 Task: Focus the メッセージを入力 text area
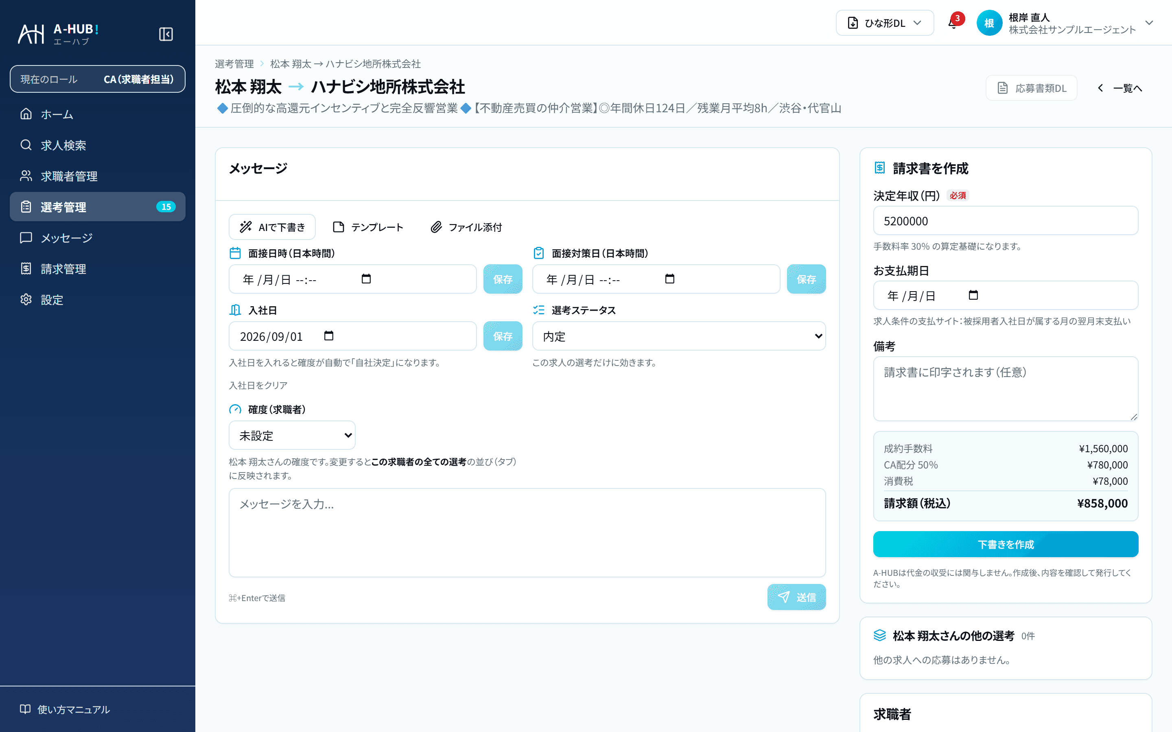(x=527, y=533)
